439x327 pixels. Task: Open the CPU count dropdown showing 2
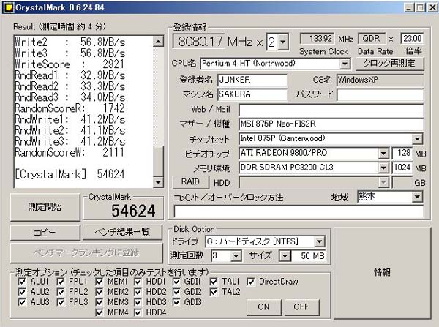(x=283, y=42)
